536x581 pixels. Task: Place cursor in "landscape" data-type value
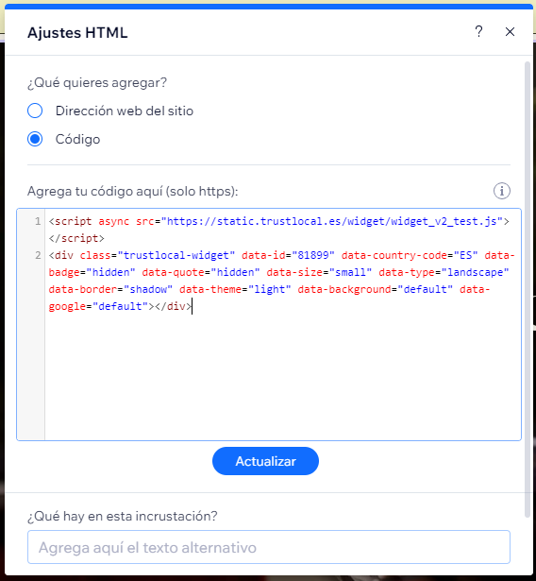pos(476,272)
